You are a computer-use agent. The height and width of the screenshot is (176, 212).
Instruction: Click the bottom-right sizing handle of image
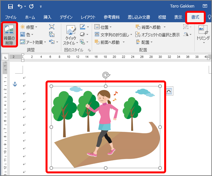point(160,168)
